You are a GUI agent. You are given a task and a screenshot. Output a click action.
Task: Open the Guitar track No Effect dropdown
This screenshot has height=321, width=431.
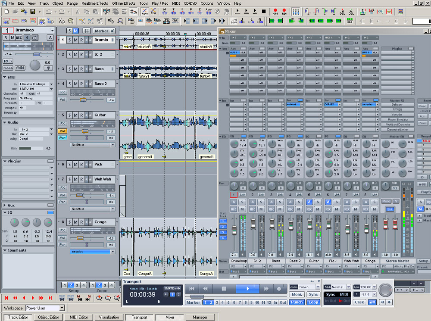[112, 145]
